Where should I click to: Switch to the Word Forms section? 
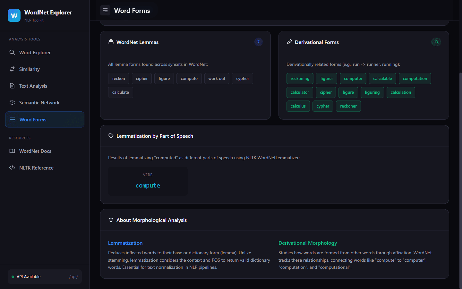click(33, 119)
